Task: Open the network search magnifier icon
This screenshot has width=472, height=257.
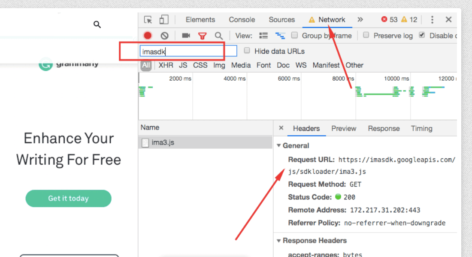Action: pos(219,36)
